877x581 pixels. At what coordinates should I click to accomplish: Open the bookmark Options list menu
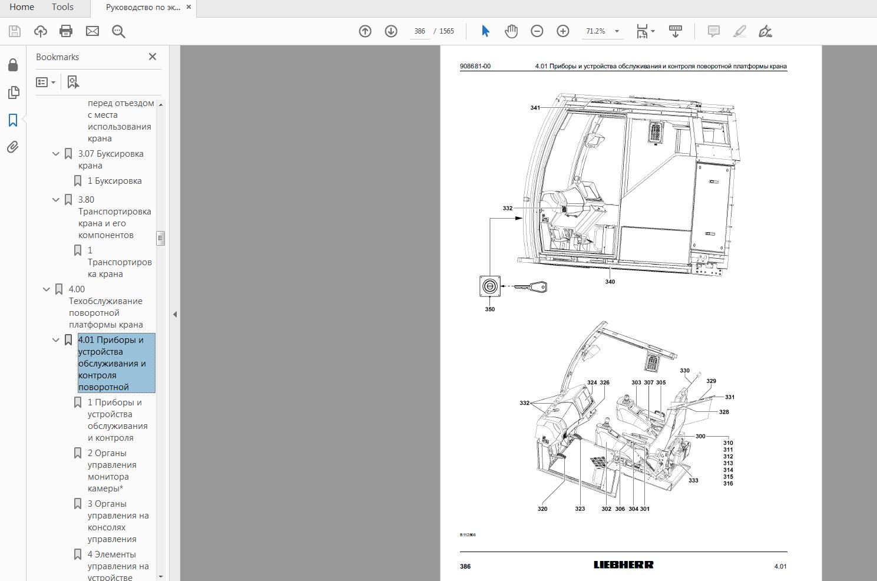pos(46,82)
